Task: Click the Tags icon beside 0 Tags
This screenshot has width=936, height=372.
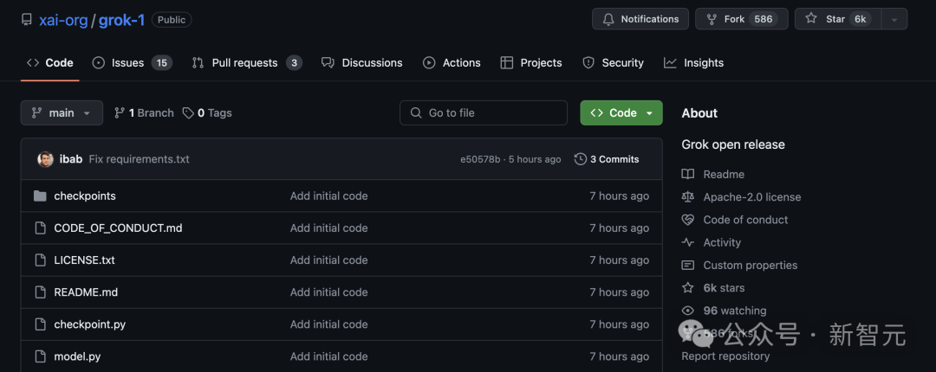Action: point(188,113)
